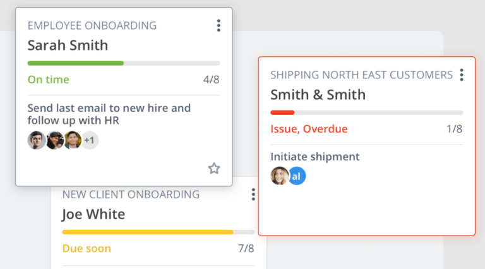
Task: Click the "On time" status label
Action: [x=49, y=80]
